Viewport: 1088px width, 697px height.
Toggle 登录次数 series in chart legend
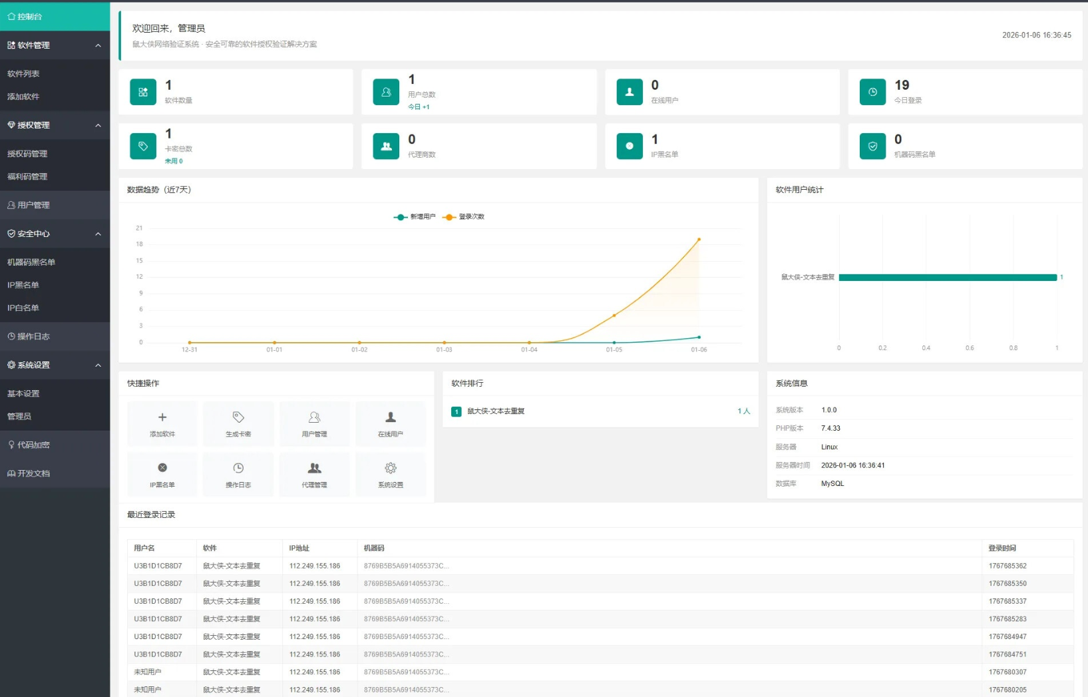464,217
